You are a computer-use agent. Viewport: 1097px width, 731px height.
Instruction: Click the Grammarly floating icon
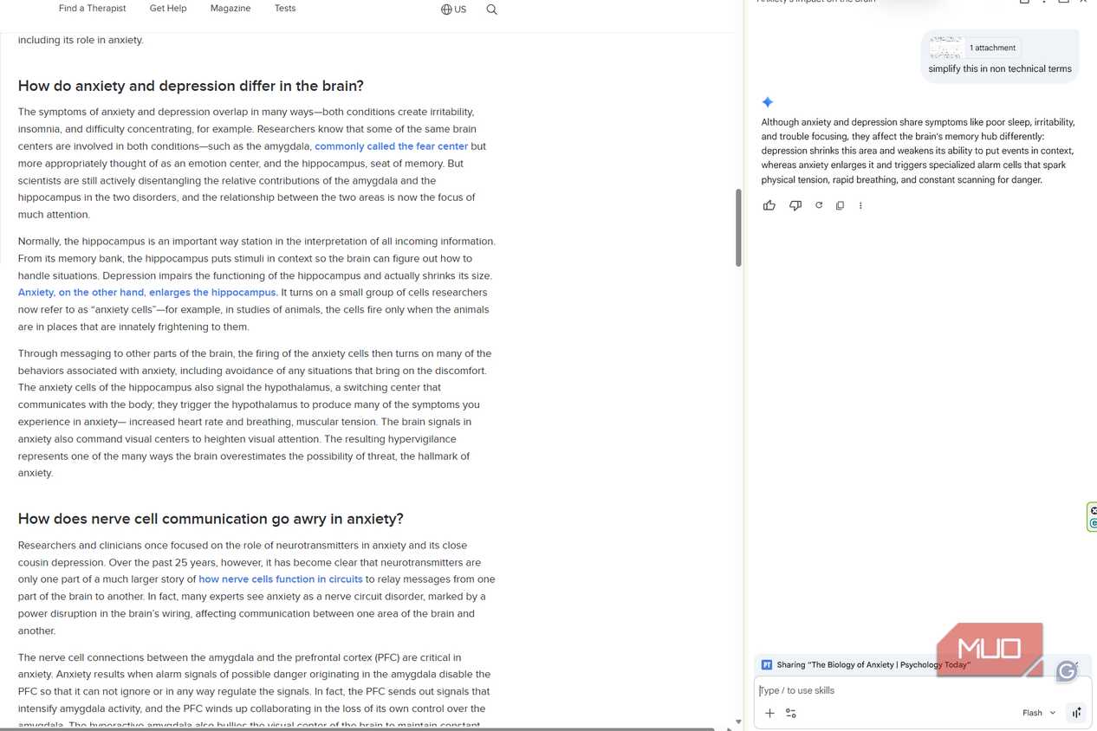click(1067, 671)
